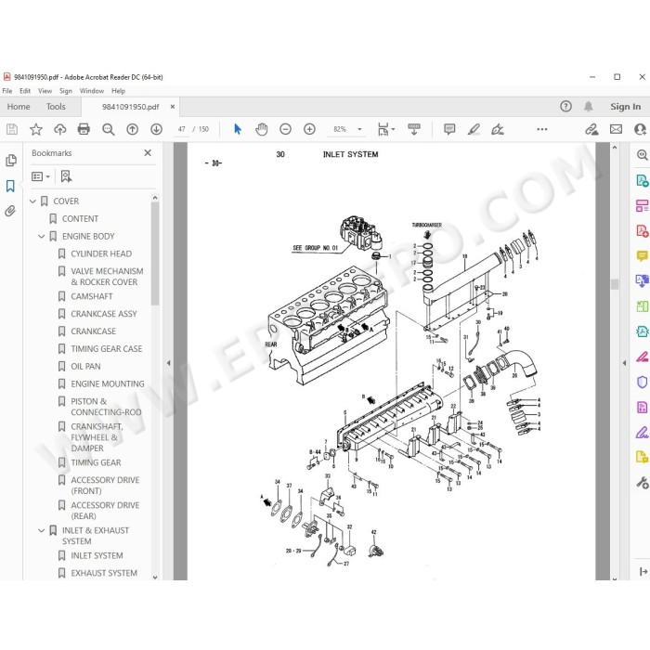This screenshot has height=650, width=650.
Task: Open bookmark options dropdown menu
Action: click(x=41, y=176)
